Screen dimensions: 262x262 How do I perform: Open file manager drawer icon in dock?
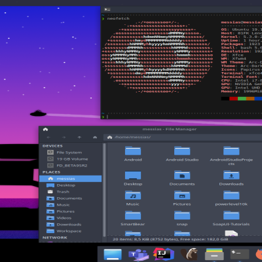tap(214, 255)
